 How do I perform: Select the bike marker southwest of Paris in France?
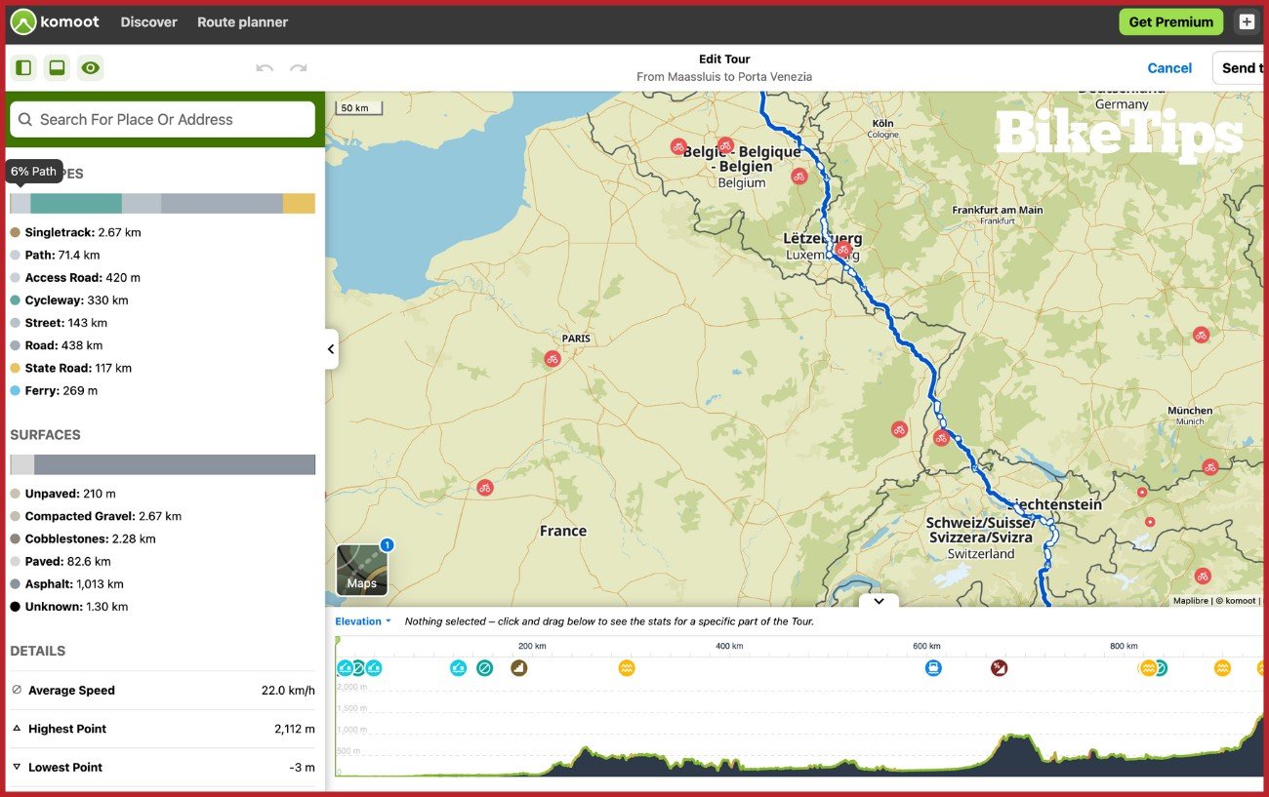[485, 488]
